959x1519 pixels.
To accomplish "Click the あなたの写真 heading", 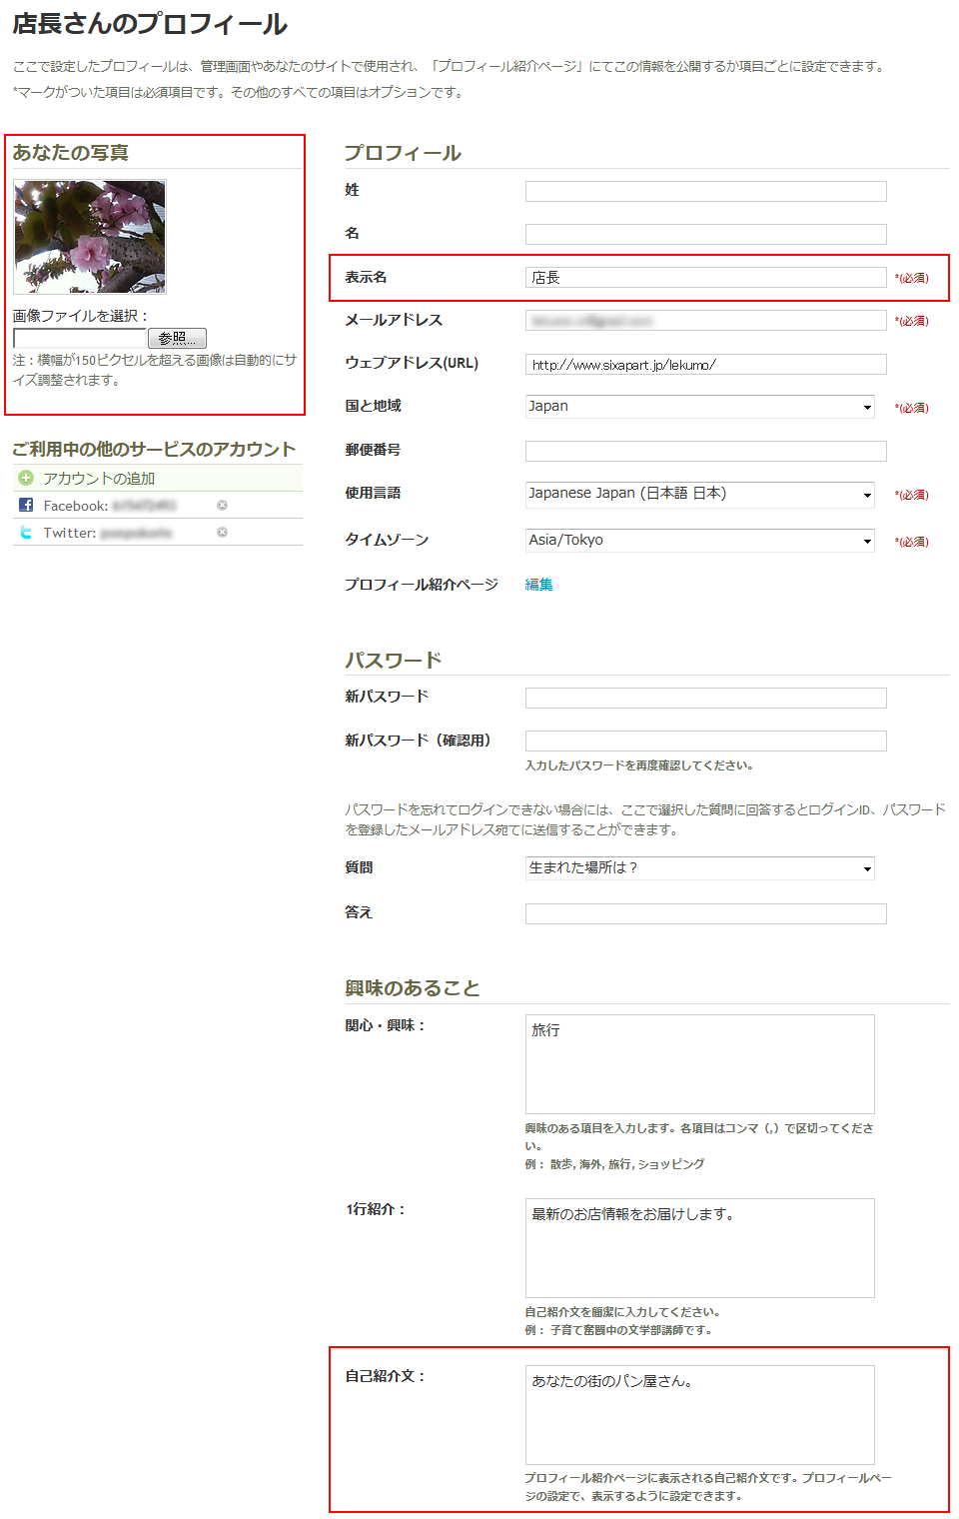I will (x=71, y=152).
